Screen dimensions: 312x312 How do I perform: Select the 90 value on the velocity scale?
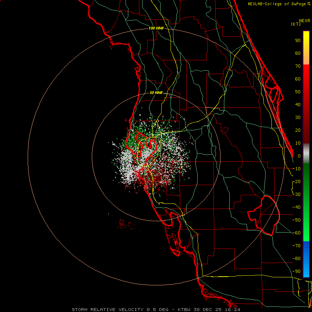298,41
